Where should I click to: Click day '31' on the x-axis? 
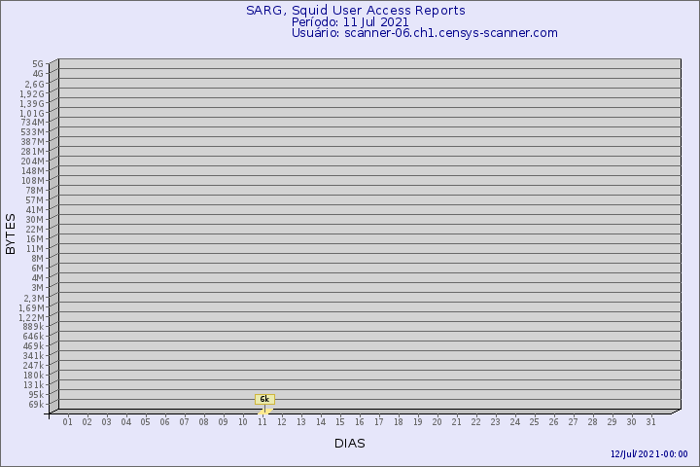click(650, 422)
